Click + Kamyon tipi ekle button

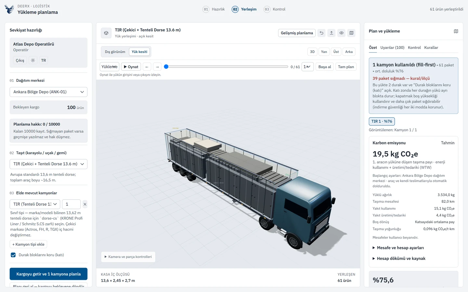[28, 244]
